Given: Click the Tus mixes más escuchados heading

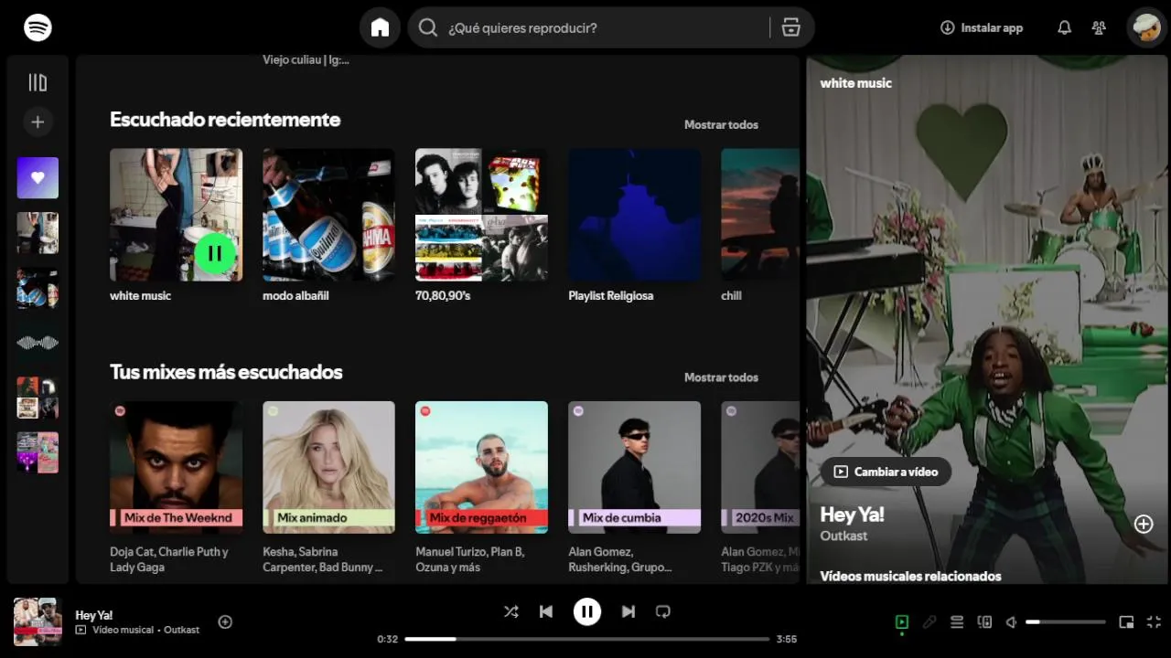Looking at the screenshot, I should tap(226, 372).
